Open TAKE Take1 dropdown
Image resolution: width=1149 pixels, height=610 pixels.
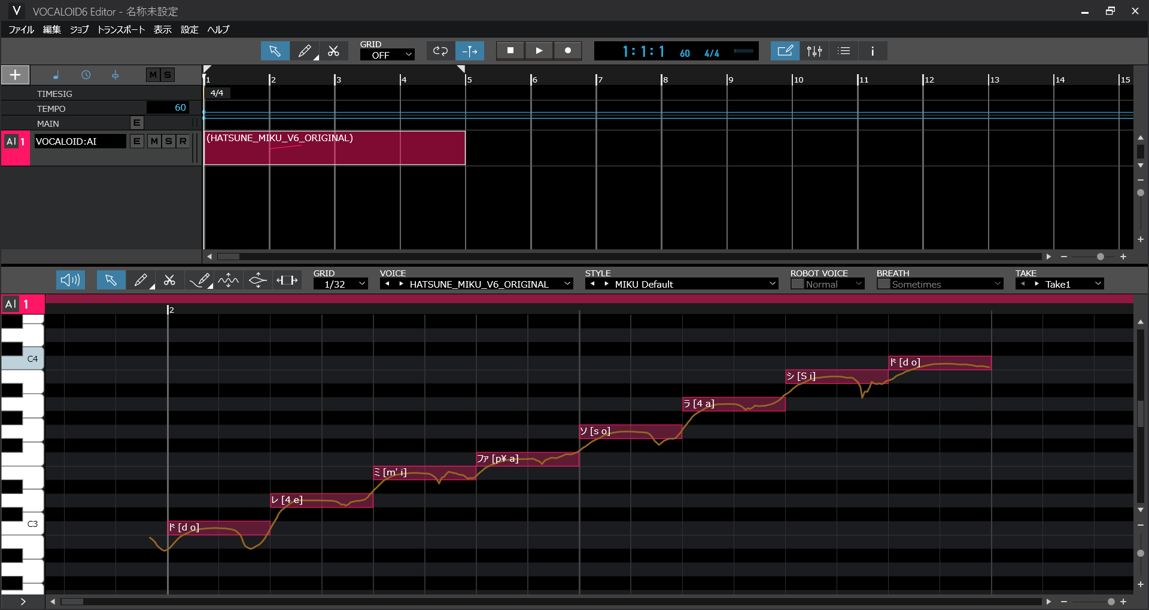pos(1074,284)
